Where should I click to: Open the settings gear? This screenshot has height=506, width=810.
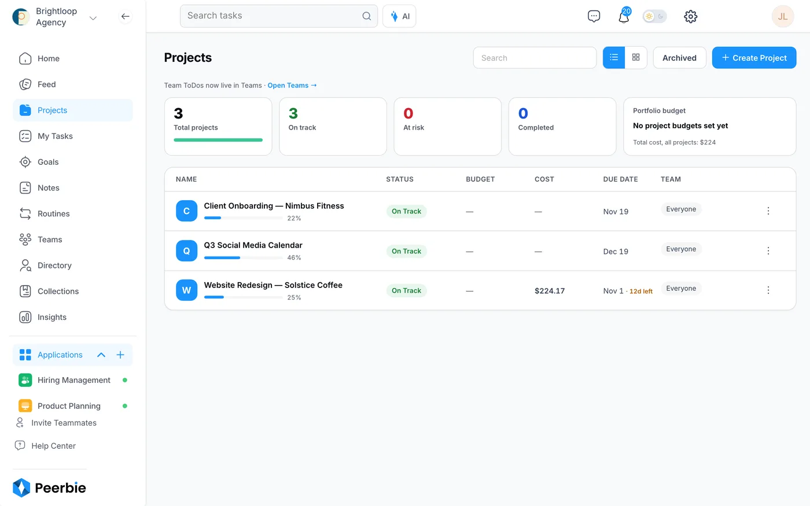[690, 16]
